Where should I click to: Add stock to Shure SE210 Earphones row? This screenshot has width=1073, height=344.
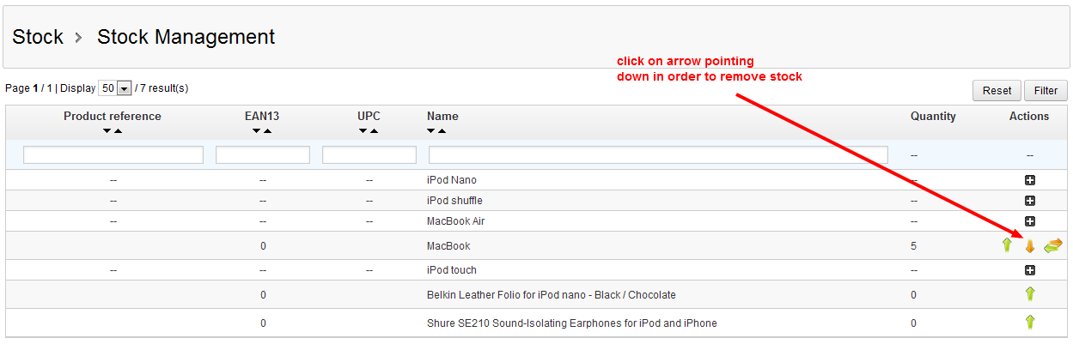1029,323
